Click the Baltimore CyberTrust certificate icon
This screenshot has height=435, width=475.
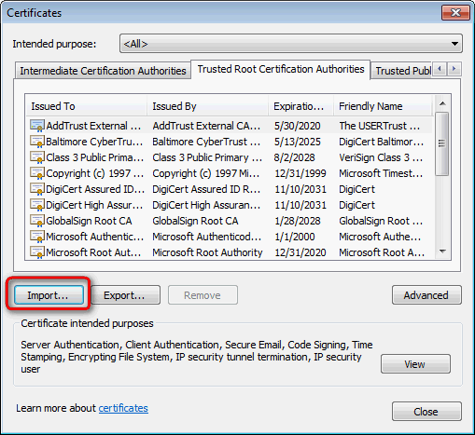tap(37, 142)
